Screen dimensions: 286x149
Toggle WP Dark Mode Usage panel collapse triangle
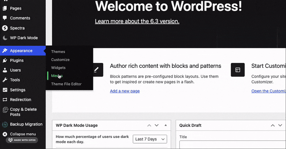click(166, 125)
